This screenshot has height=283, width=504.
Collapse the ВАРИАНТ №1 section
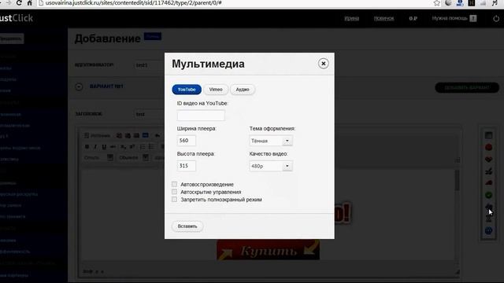point(79,86)
